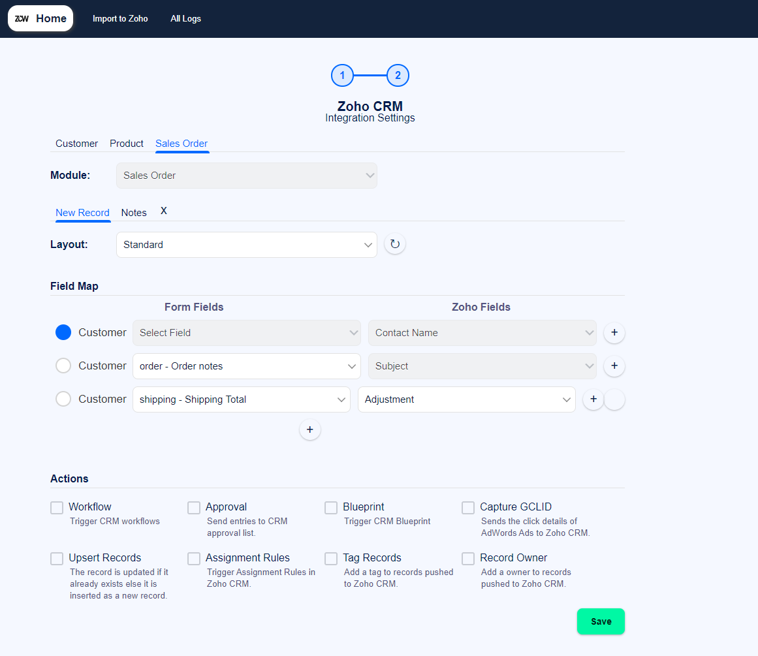Click blank round button next to Adjustment row
The image size is (758, 656).
click(x=615, y=399)
